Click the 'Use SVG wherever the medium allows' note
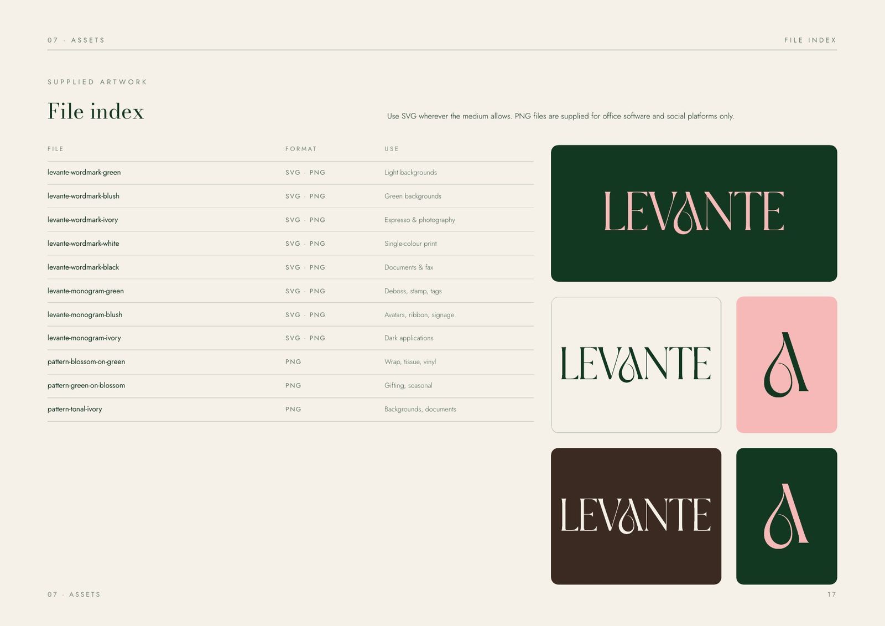The width and height of the screenshot is (885, 626). (560, 116)
